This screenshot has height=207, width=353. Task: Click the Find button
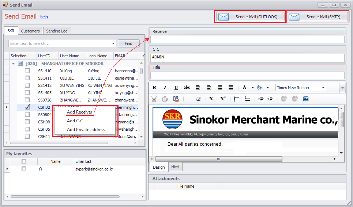click(x=128, y=43)
